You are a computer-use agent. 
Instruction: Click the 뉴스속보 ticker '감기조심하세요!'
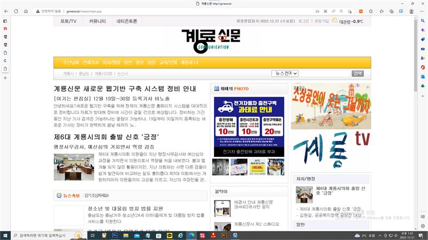[96, 196]
